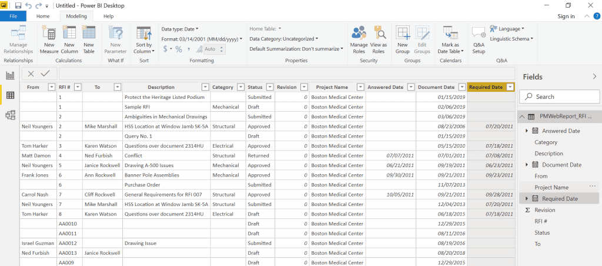The width and height of the screenshot is (602, 266).
Task: Add a New Parameter
Action: 116,40
